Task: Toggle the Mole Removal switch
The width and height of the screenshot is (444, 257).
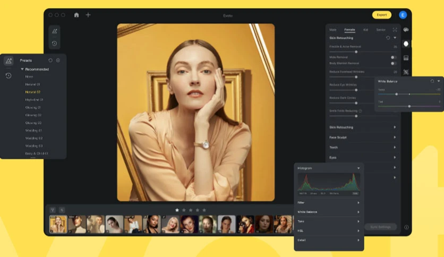Action: [x=394, y=57]
